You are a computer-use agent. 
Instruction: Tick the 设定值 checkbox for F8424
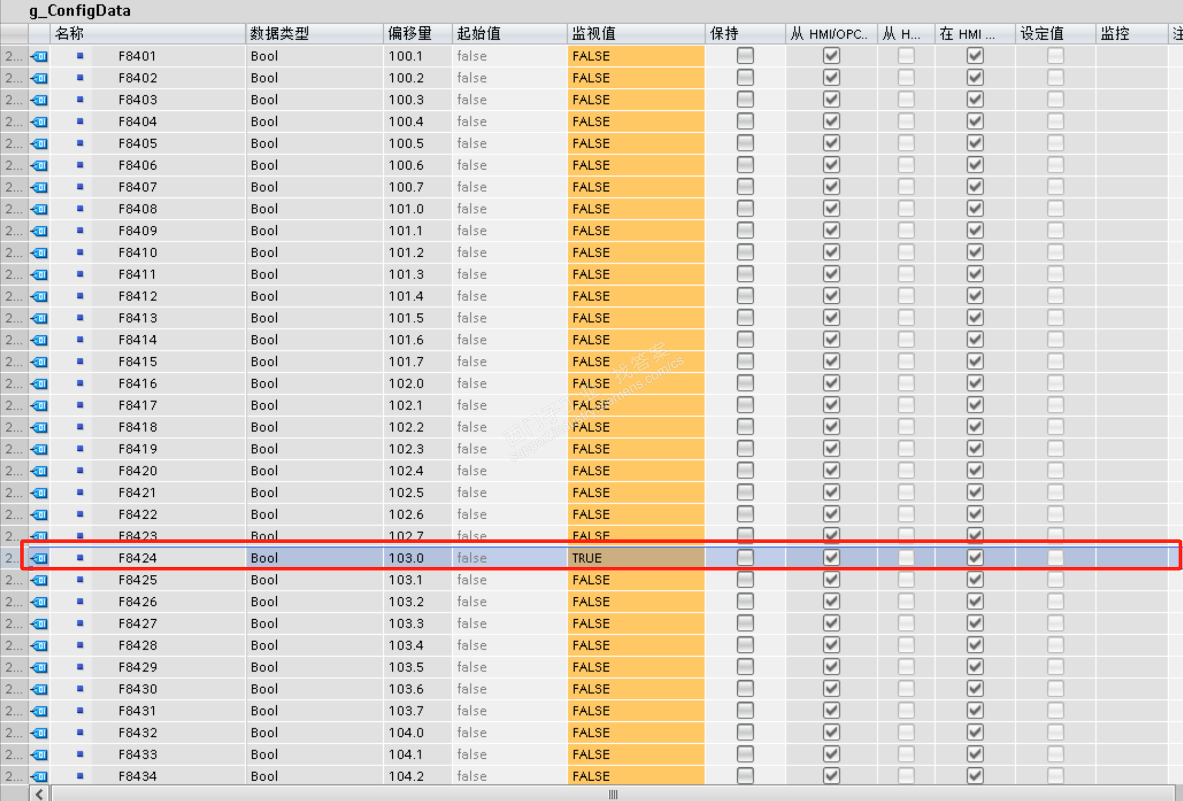click(x=1055, y=557)
